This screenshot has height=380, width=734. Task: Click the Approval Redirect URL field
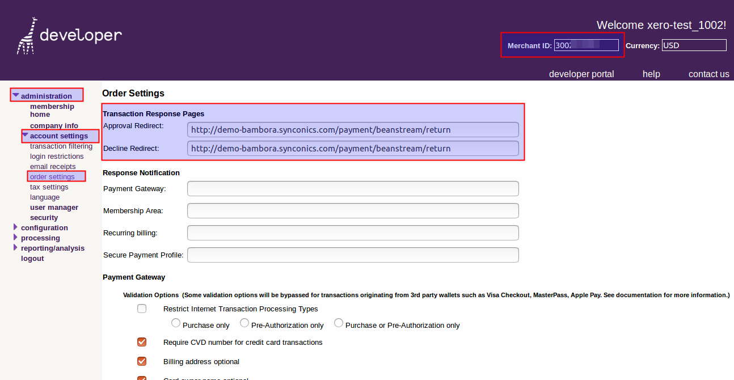tap(353, 129)
